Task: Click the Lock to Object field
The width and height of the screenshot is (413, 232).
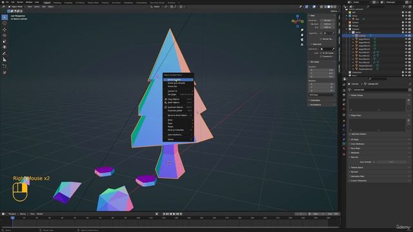Action: click(x=327, y=49)
